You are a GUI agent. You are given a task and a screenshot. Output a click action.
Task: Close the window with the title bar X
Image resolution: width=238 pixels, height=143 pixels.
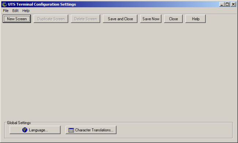(233, 4)
